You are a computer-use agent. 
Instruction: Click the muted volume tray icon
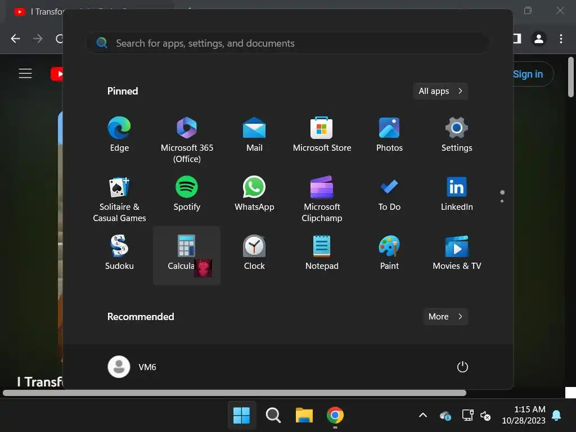485,416
